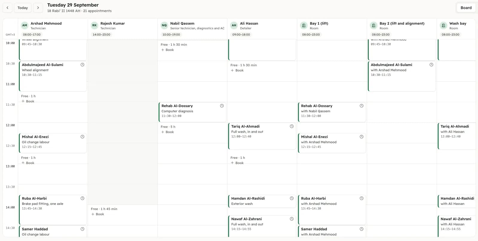Click the clock icon on Tariq's Full wash card
Screen dimensions: 478x241
[x=292, y=126]
